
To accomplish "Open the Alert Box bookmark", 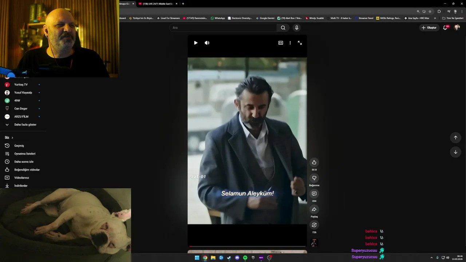I will [290, 18].
